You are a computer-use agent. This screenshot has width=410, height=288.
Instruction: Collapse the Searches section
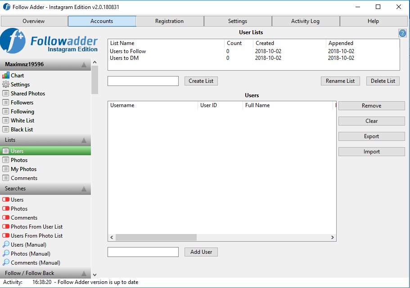(84, 189)
